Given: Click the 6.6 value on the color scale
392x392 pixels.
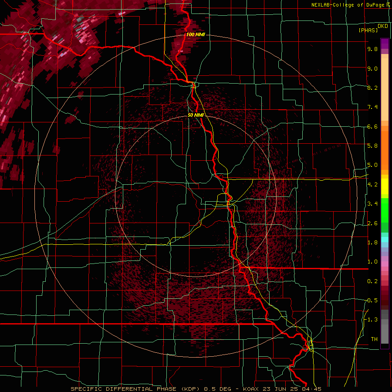Looking at the screenshot, I should (x=372, y=126).
